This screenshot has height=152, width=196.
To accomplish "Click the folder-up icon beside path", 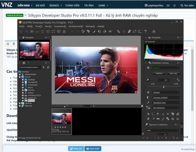I will [44, 68].
